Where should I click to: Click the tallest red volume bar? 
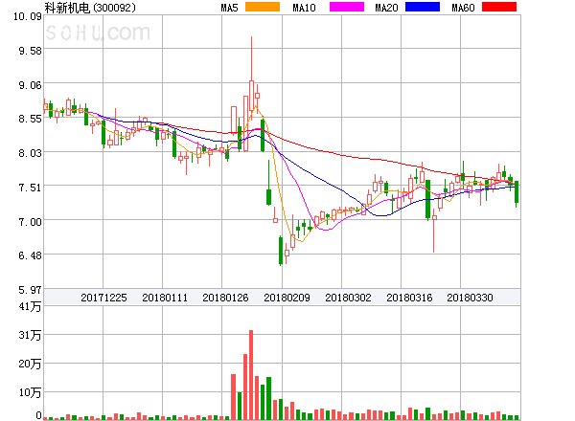click(251, 375)
